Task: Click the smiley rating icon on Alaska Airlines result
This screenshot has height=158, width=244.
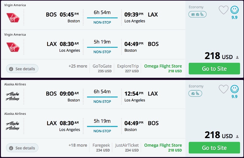Action: click(235, 89)
